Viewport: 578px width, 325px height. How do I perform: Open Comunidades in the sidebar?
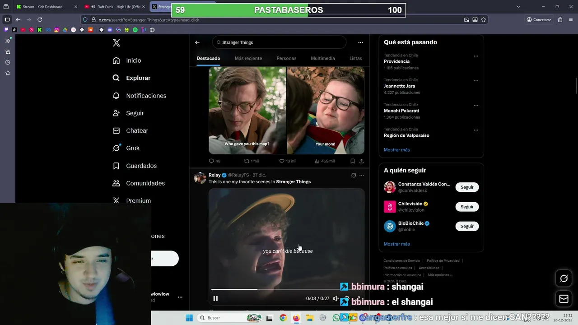pos(139,183)
